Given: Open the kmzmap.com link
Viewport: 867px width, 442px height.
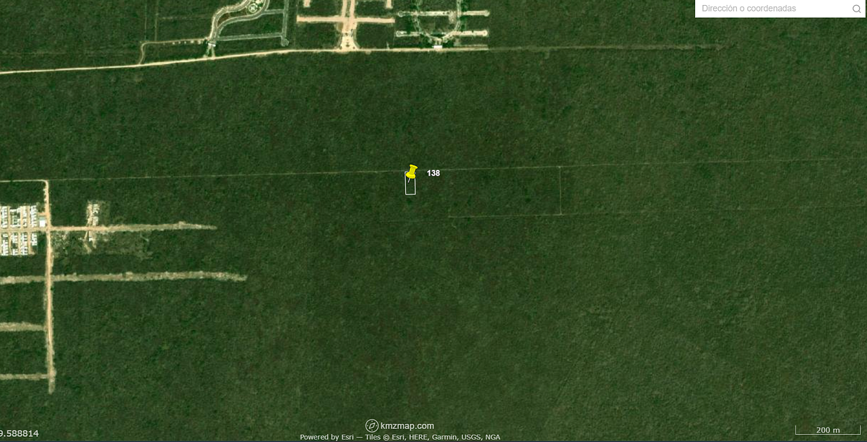Looking at the screenshot, I should (407, 426).
